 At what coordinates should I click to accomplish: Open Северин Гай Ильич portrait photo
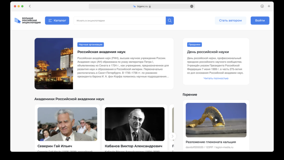coord(67,124)
